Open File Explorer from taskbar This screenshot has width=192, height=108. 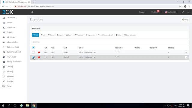point(28,106)
